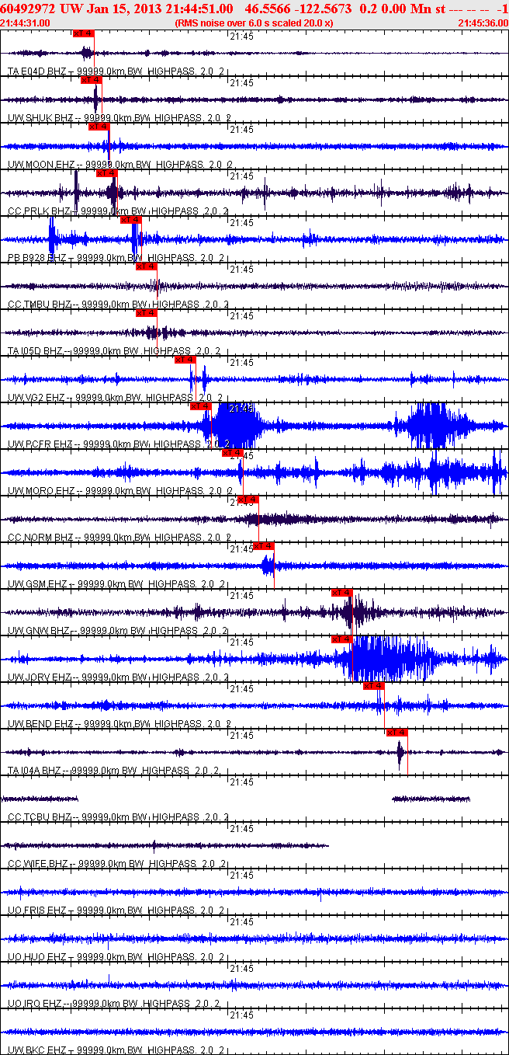Select the red pick flag on UW JORV trace
The image size is (509, 1055).
[x=342, y=639]
